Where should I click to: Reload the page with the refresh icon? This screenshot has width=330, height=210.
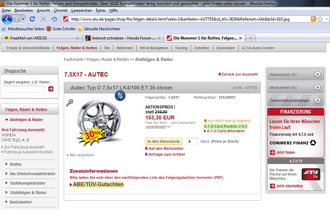click(32, 19)
